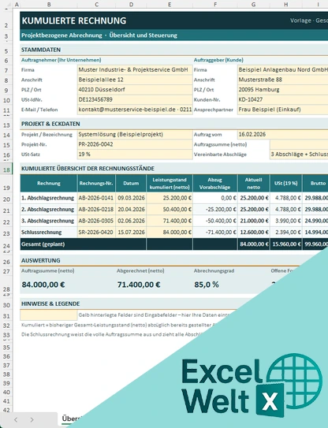Select the date cell '09.03.2026'
The image size is (328, 428).
pyautogui.click(x=131, y=198)
